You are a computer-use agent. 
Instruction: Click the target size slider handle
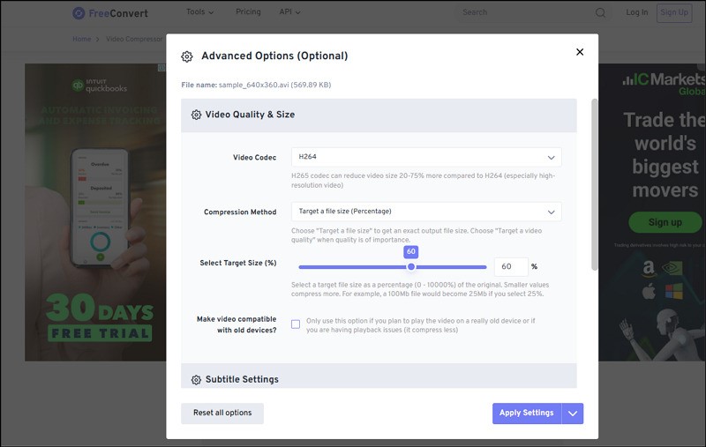[x=411, y=266]
